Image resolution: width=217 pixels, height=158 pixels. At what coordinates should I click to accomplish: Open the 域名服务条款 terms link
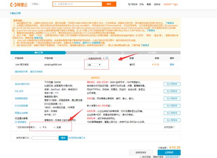172,157
